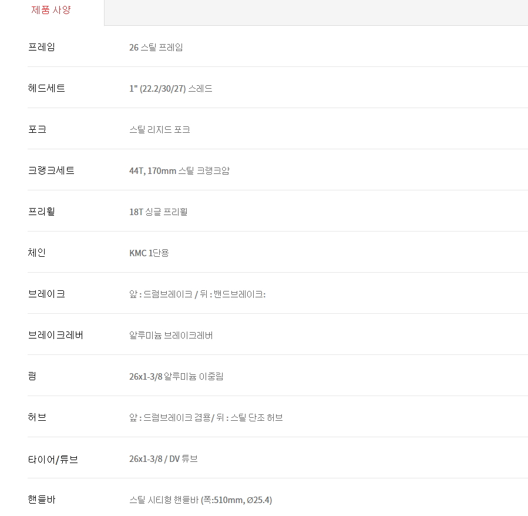
Task: Click the 체인 row label
Action: [x=37, y=253]
